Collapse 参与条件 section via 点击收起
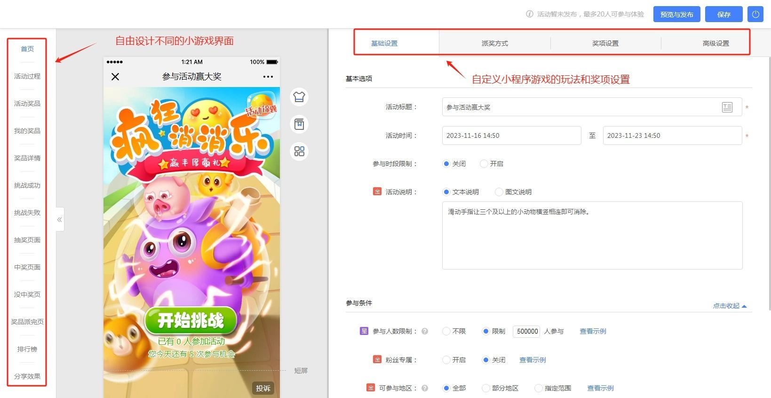The height and width of the screenshot is (398, 771). (730, 306)
